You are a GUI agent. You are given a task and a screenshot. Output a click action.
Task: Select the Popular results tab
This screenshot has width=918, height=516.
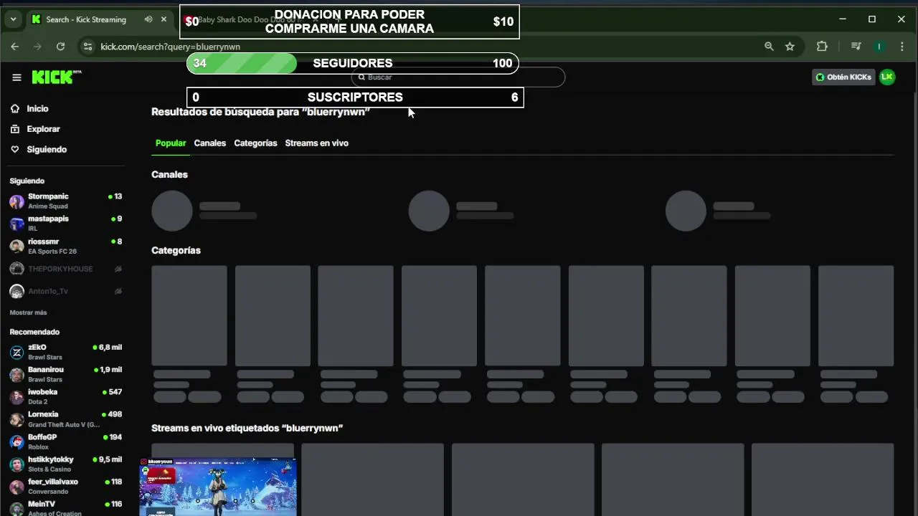coord(171,143)
